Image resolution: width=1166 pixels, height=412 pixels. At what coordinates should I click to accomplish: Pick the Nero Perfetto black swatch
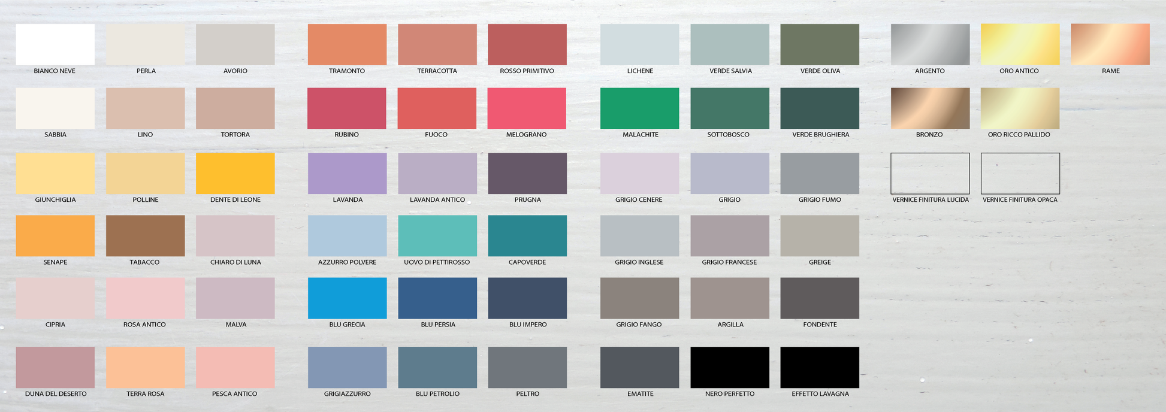(x=730, y=367)
